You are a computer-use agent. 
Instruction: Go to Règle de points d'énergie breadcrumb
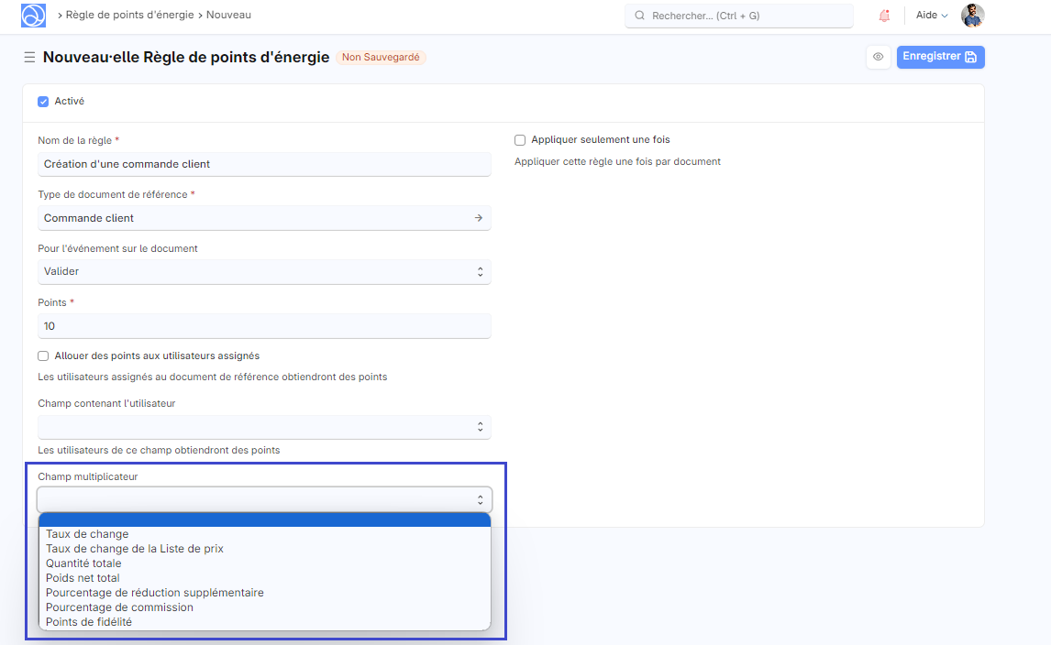(x=129, y=16)
